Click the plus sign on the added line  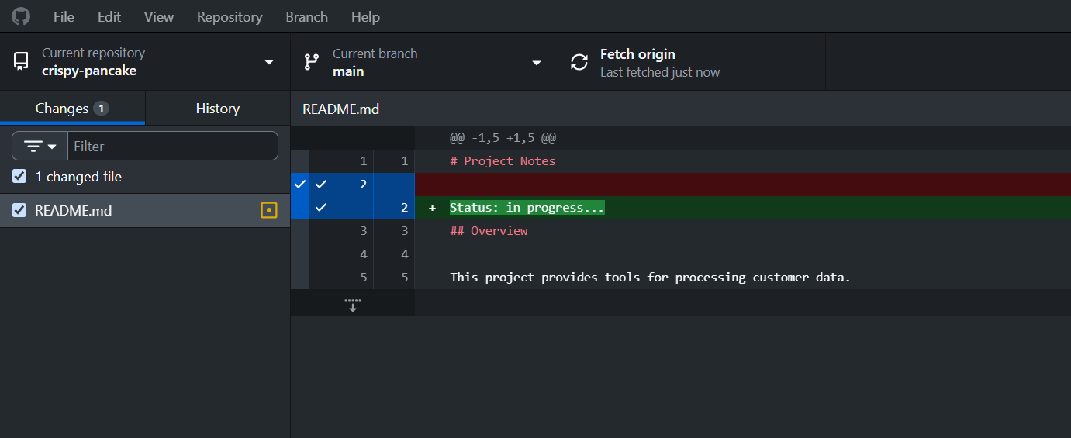click(432, 208)
